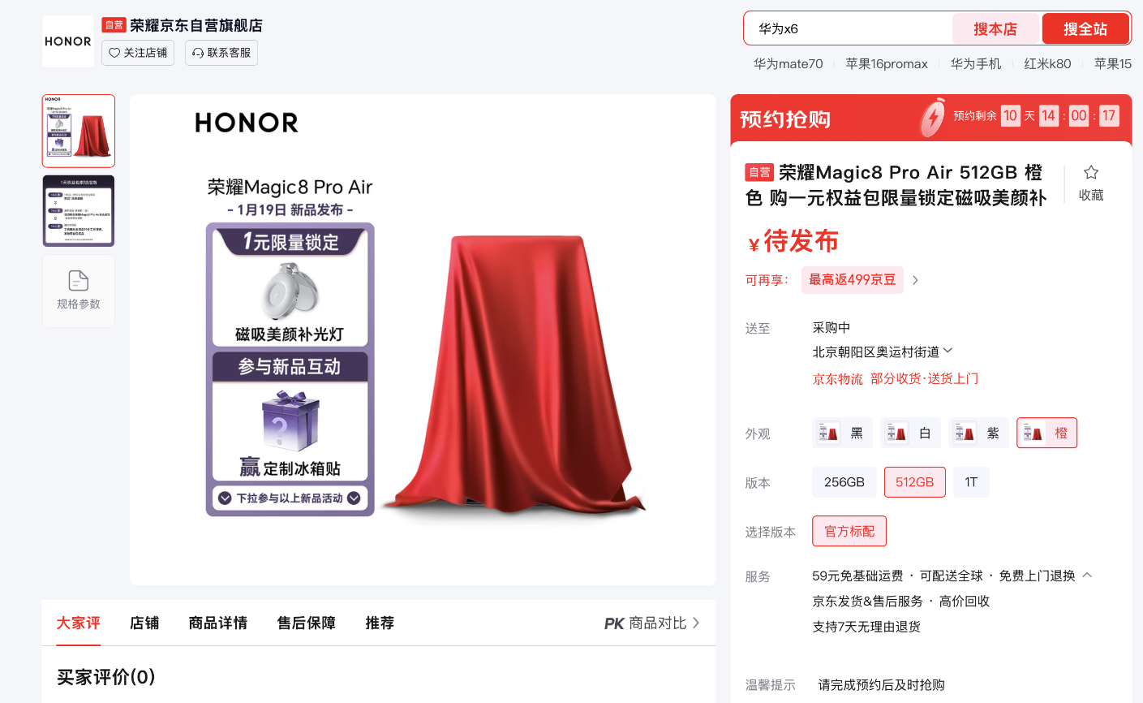Expand the 最高返499京豆 arrow
This screenshot has width=1143, height=703.
pyautogui.click(x=915, y=280)
